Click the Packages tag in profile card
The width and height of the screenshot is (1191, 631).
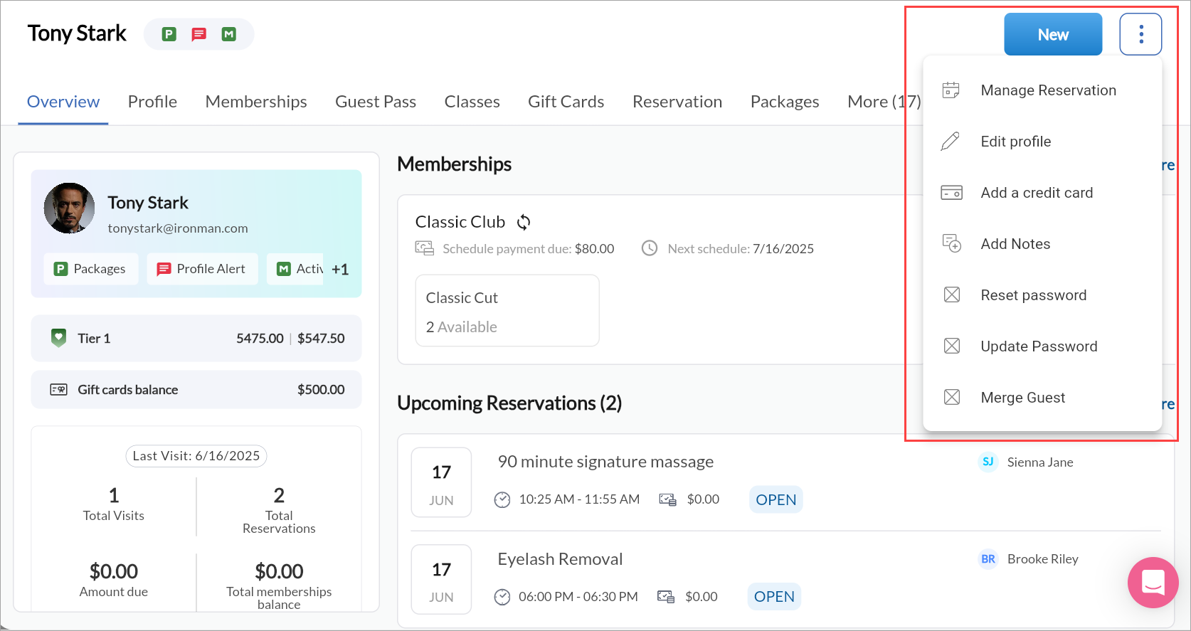[91, 269]
